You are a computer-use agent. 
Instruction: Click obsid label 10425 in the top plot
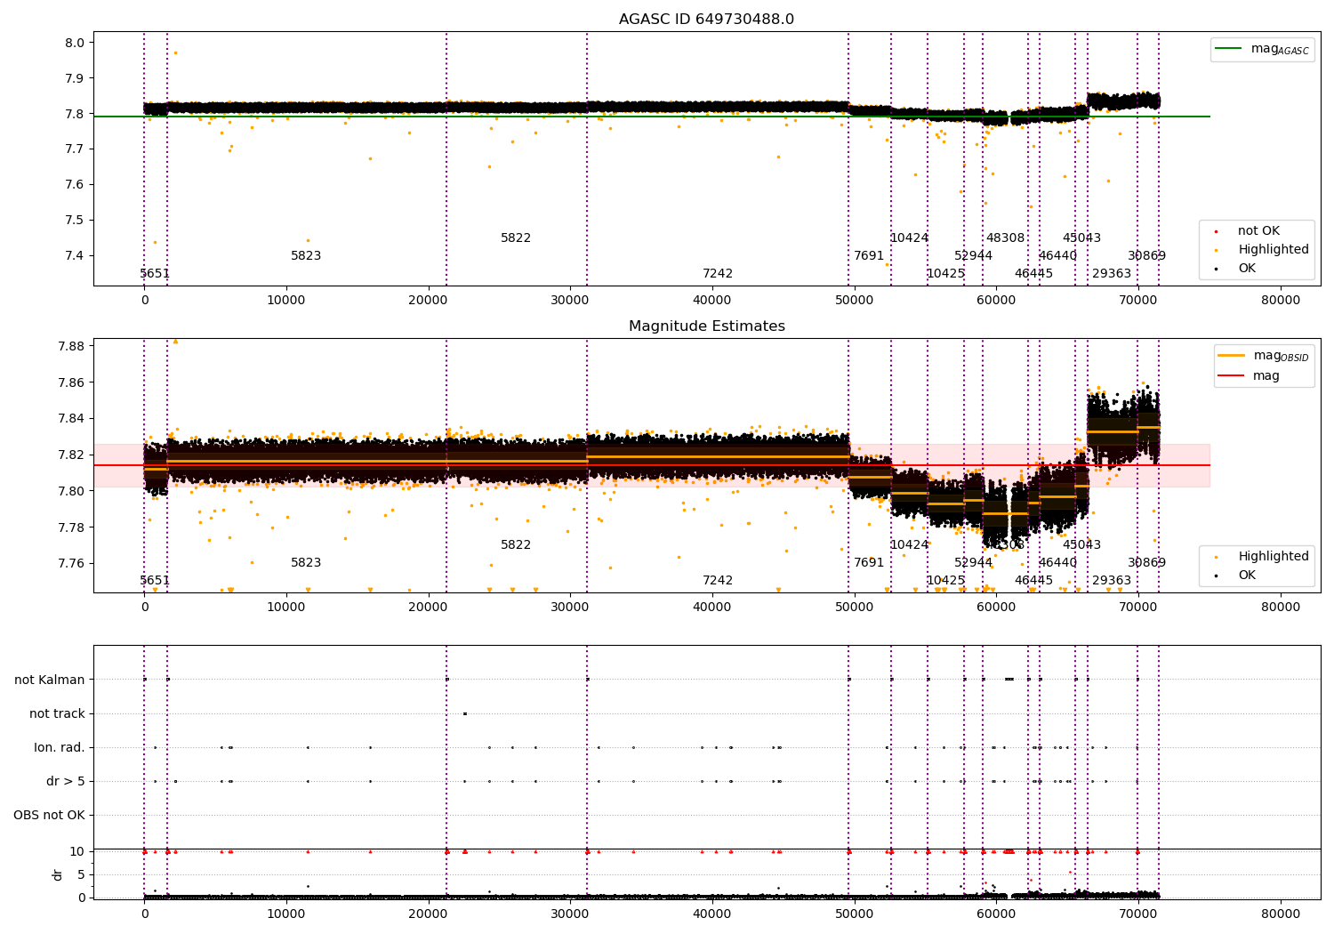(945, 274)
